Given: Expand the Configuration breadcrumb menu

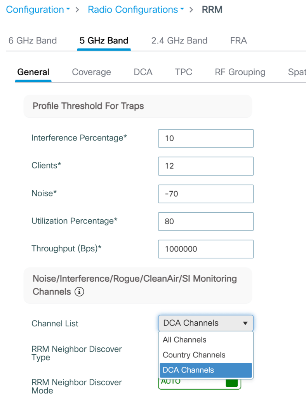Looking at the screenshot, I should (x=38, y=10).
